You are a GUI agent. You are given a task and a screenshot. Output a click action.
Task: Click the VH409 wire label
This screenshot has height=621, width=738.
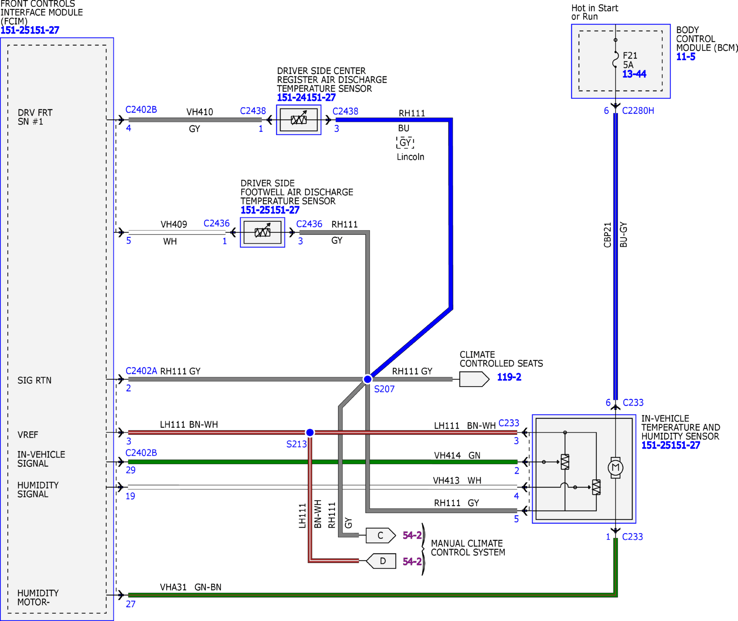tap(174, 225)
